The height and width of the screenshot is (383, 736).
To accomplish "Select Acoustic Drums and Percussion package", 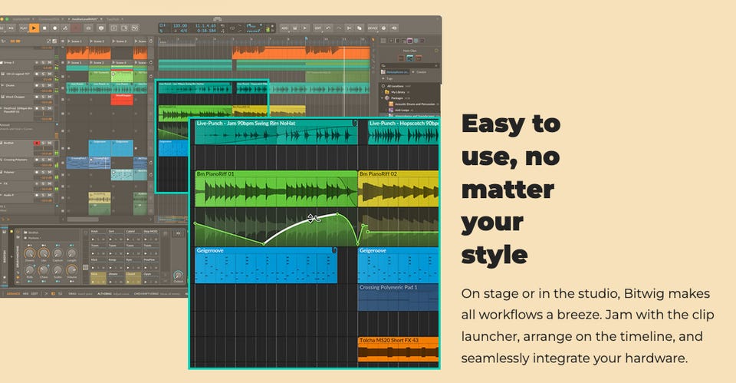I will 415,104.
